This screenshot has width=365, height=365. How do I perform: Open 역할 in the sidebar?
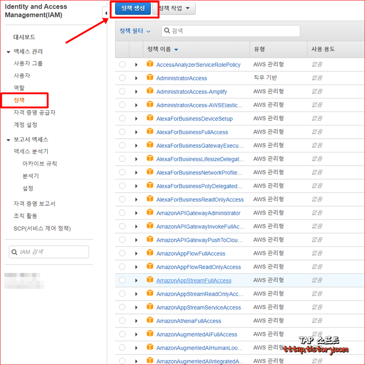(x=19, y=88)
